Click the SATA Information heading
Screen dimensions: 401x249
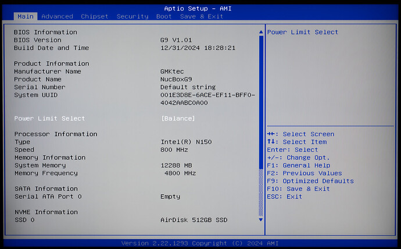pos(46,189)
